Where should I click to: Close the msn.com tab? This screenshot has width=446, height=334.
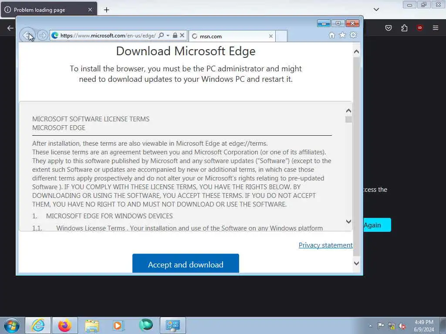(x=271, y=36)
